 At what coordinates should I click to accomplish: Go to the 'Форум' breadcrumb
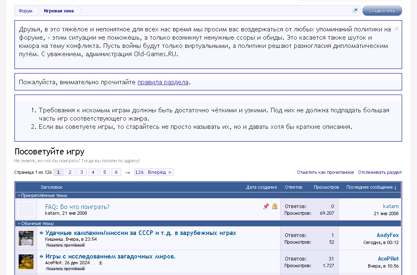coord(26,11)
